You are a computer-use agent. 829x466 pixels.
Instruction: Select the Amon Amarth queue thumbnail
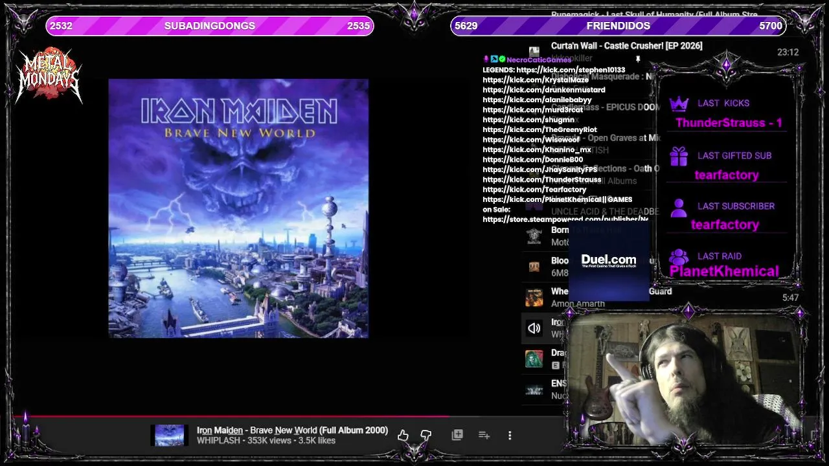(534, 297)
